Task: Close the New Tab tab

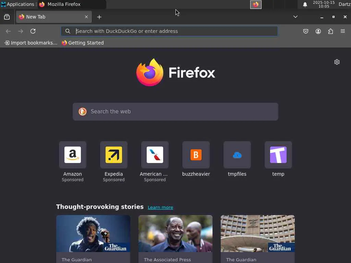Action: pyautogui.click(x=86, y=17)
